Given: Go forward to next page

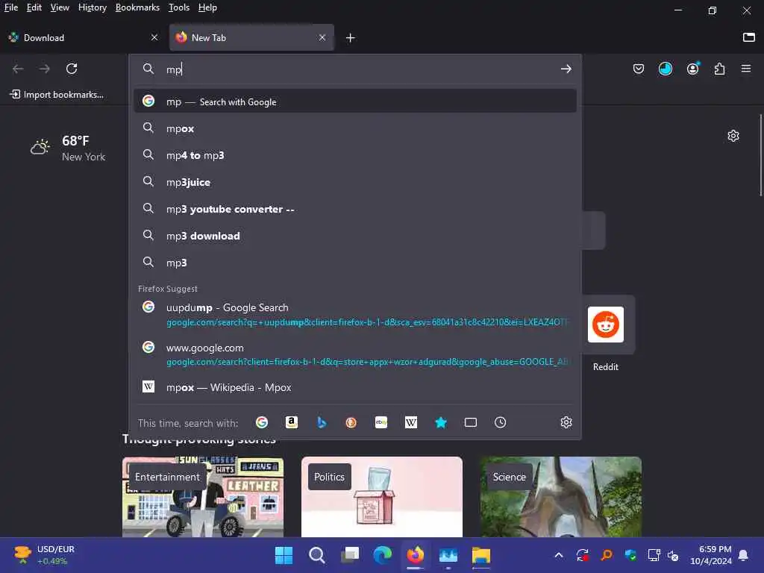Looking at the screenshot, I should pos(44,69).
